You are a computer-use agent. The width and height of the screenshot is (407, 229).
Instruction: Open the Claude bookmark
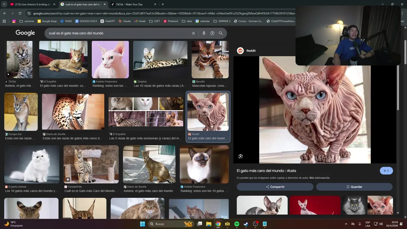click(124, 21)
